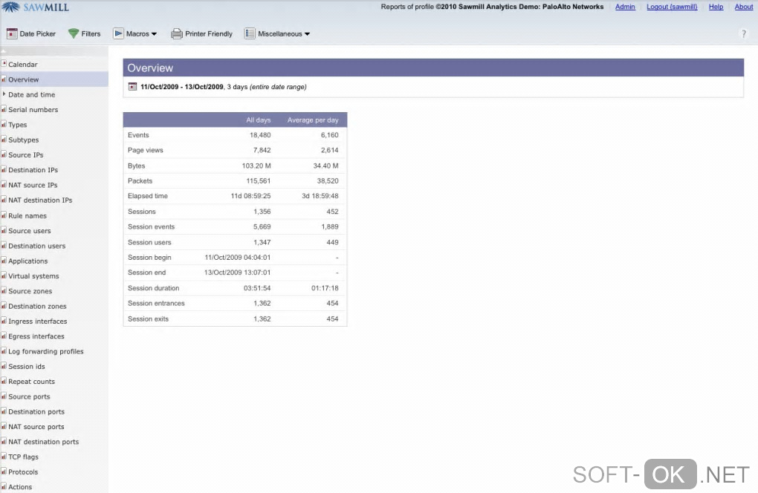The width and height of the screenshot is (758, 493).
Task: Open the NAT source ports report
Action: 36,427
